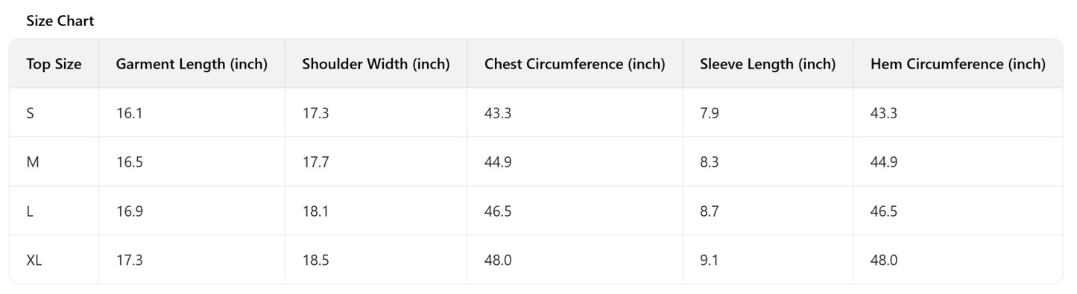Viewport: 1077px width, 294px height.
Task: Click the S size row label
Action: [30, 113]
